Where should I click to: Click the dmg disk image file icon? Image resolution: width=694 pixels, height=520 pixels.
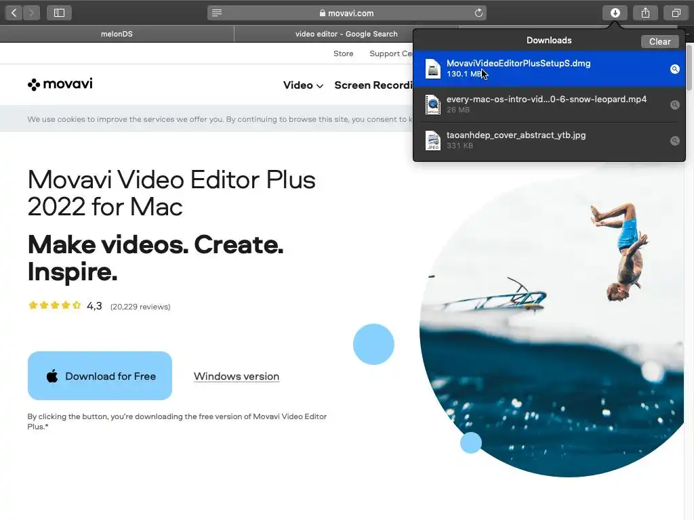pyautogui.click(x=433, y=69)
